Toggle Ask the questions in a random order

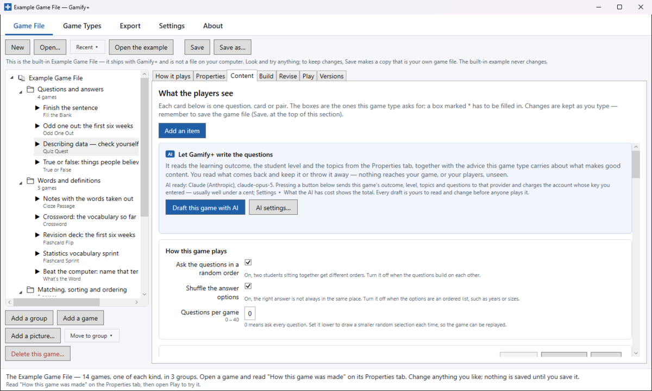coord(248,263)
